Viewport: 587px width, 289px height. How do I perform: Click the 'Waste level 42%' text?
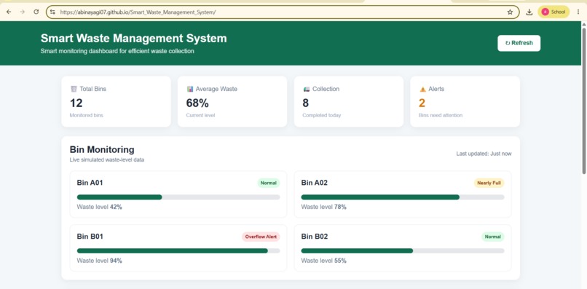99,207
